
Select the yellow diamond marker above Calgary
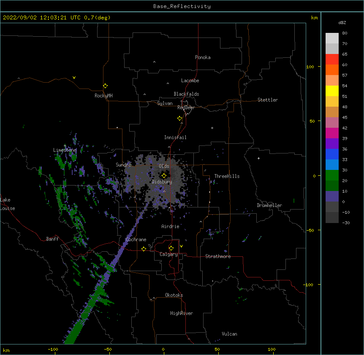click(x=171, y=248)
